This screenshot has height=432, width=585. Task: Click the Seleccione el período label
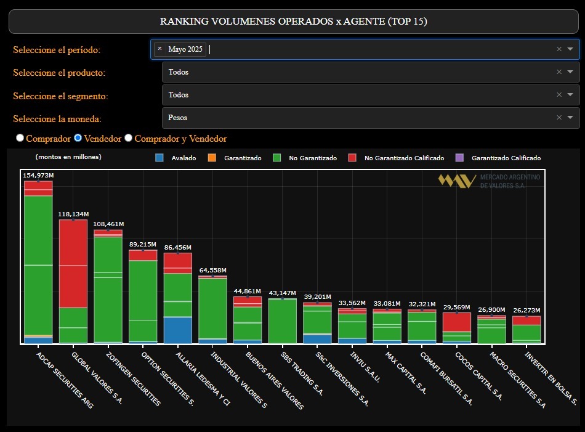tap(57, 50)
